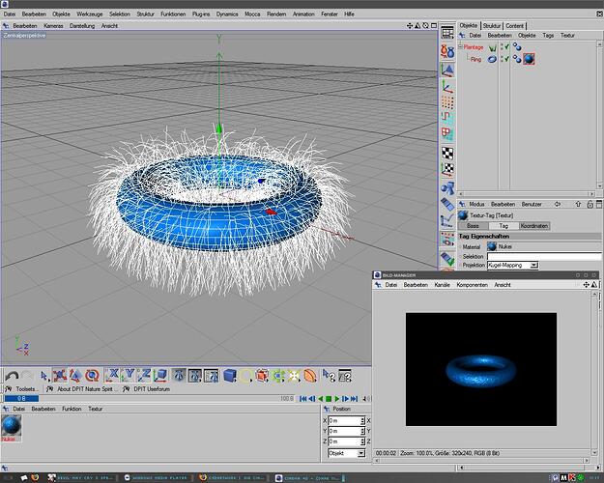Screen dimensions: 604x483
Task: Activate the Scale tool
Action: click(x=75, y=376)
